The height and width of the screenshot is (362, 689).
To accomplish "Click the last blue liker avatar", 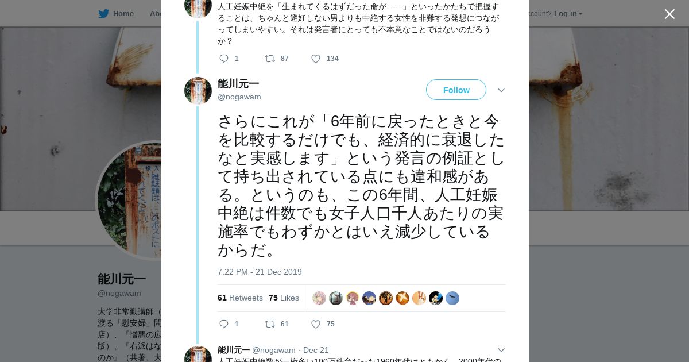I will pos(452,298).
